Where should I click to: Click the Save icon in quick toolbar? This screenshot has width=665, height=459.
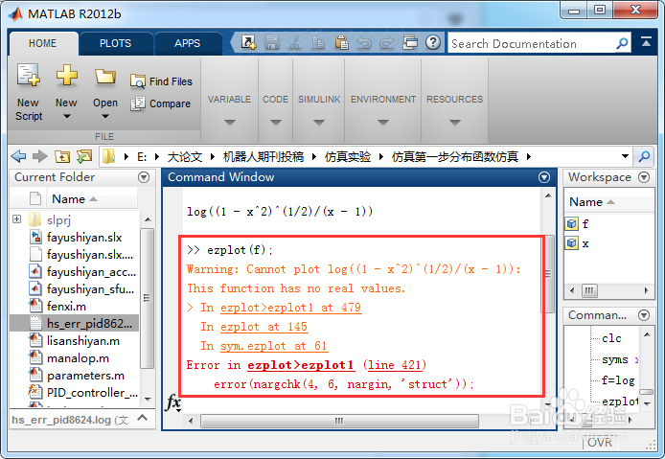pyautogui.click(x=272, y=42)
